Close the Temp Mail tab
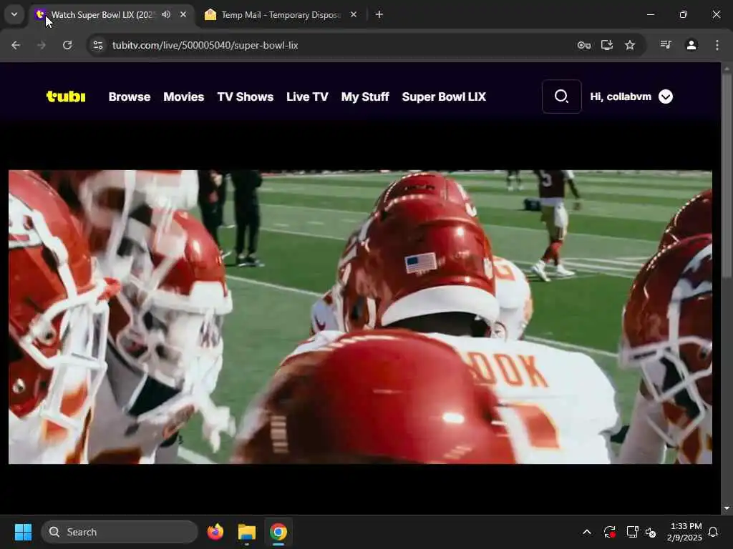The image size is (733, 549). point(354,14)
